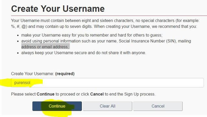Click the Create Your Username field label
Viewport: 207px width, 117px height.
32,74
